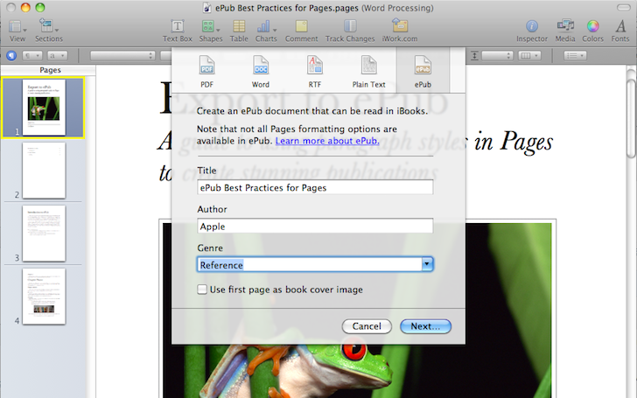This screenshot has height=398, width=637.
Task: Open the columns popup in format bar
Action: (x=529, y=56)
